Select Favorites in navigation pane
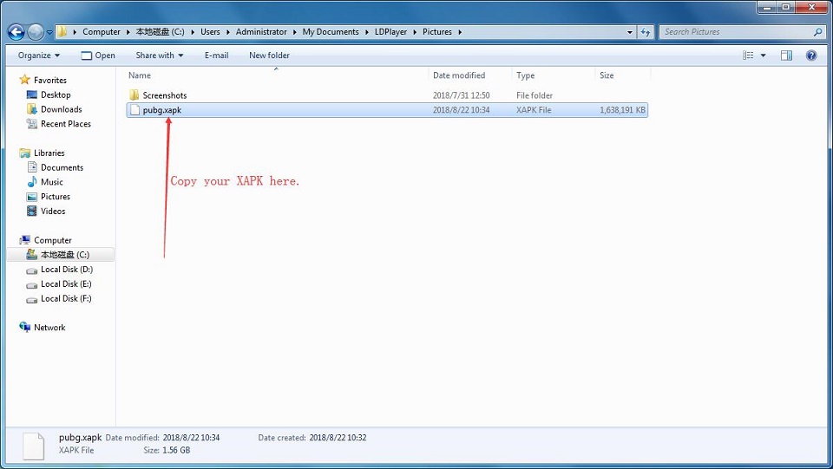Image resolution: width=833 pixels, height=469 pixels. [x=50, y=80]
